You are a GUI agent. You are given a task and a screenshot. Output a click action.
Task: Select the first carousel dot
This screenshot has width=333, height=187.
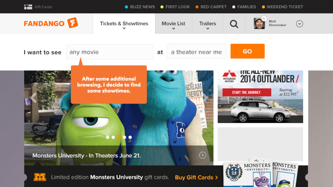(108, 137)
